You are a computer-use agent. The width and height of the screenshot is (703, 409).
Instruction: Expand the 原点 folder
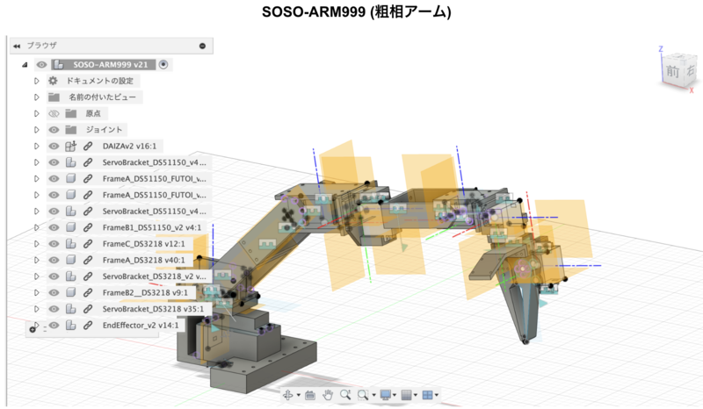click(x=37, y=113)
